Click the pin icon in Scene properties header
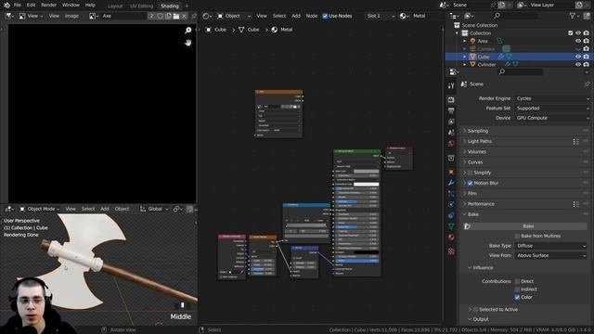 [587, 84]
